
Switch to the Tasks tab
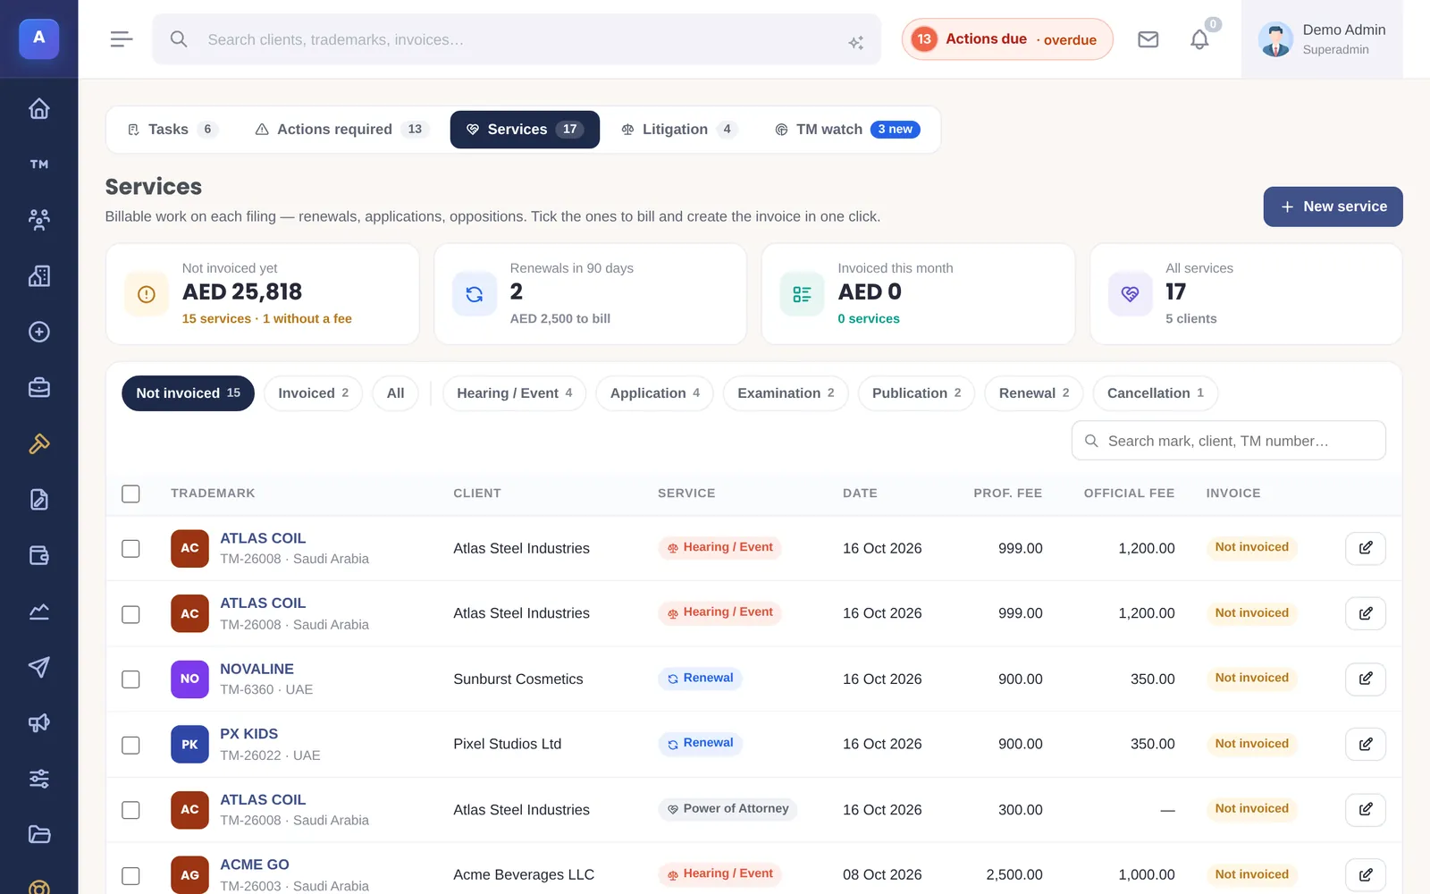[x=172, y=130]
